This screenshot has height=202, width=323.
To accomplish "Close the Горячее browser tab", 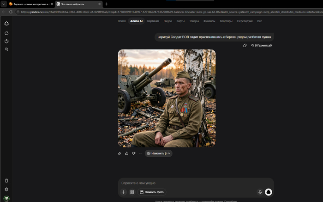I will click(x=52, y=4).
